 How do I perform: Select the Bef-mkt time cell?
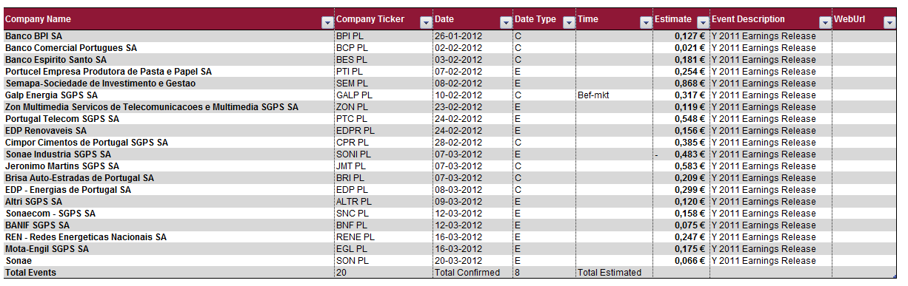tap(614, 95)
